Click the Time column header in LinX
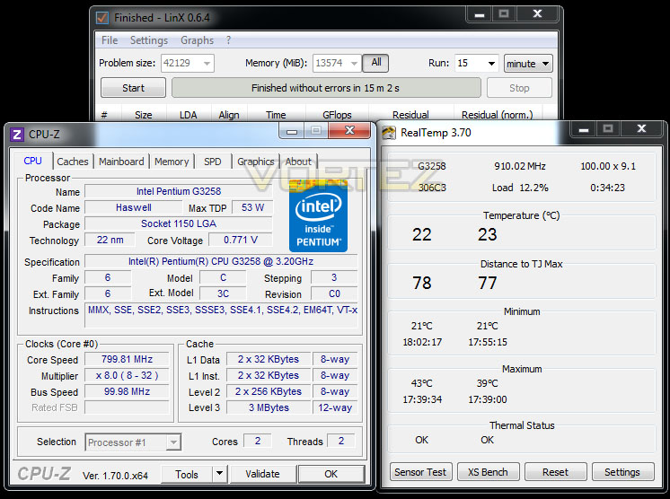The width and height of the screenshot is (670, 499). pos(276,114)
